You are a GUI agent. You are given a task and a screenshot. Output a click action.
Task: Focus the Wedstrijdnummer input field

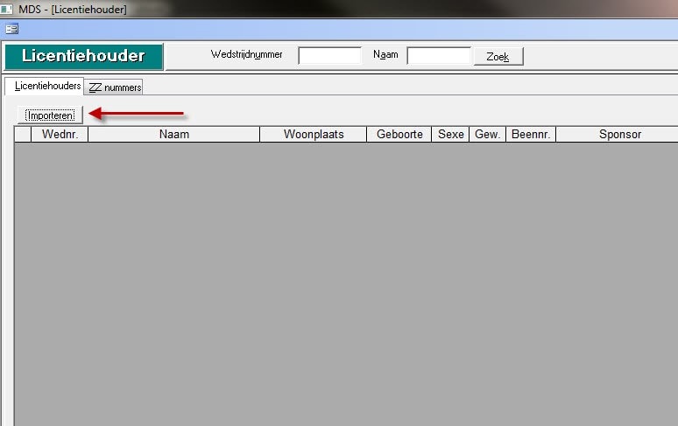point(329,56)
